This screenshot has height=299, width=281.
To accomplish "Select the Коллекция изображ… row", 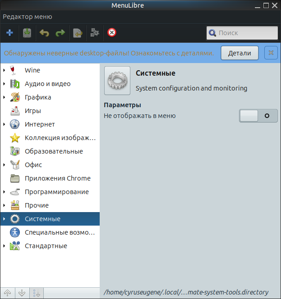I will point(50,138).
